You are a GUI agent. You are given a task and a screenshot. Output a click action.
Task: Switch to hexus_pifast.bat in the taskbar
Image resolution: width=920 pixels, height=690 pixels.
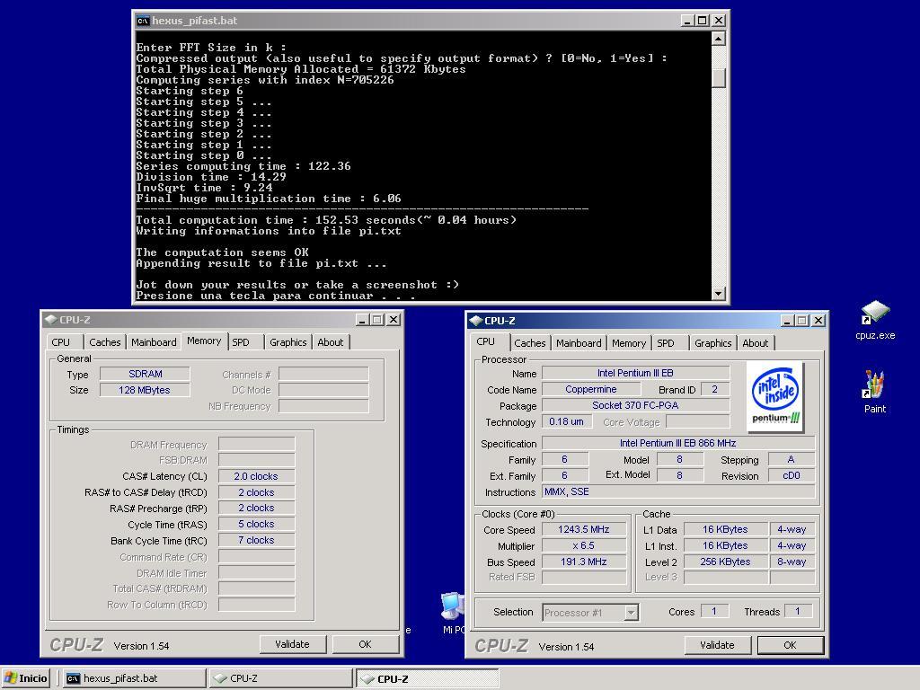(x=135, y=678)
